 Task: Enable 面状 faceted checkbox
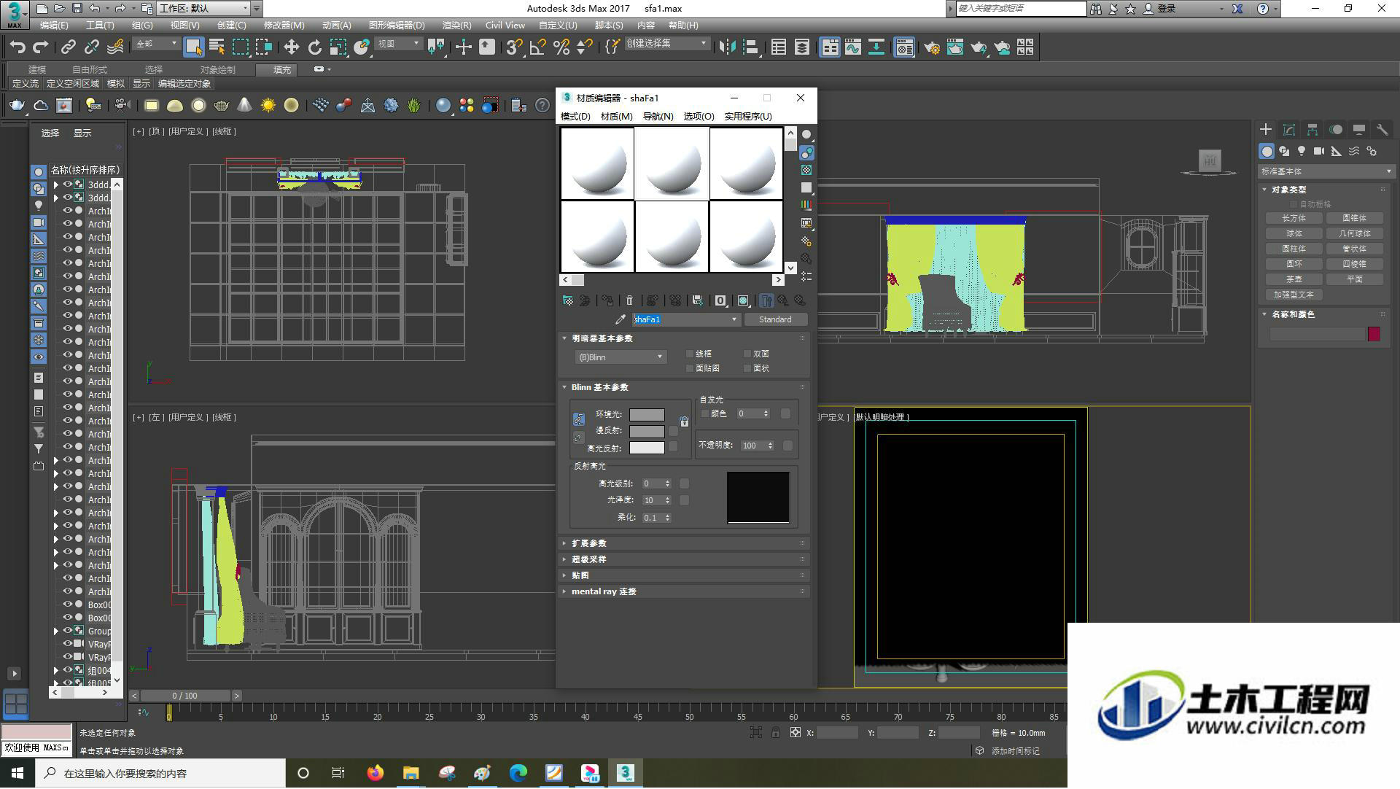point(747,368)
